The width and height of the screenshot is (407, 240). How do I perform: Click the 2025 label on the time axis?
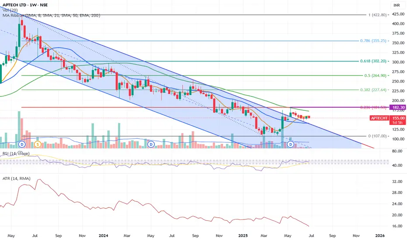[243, 236]
